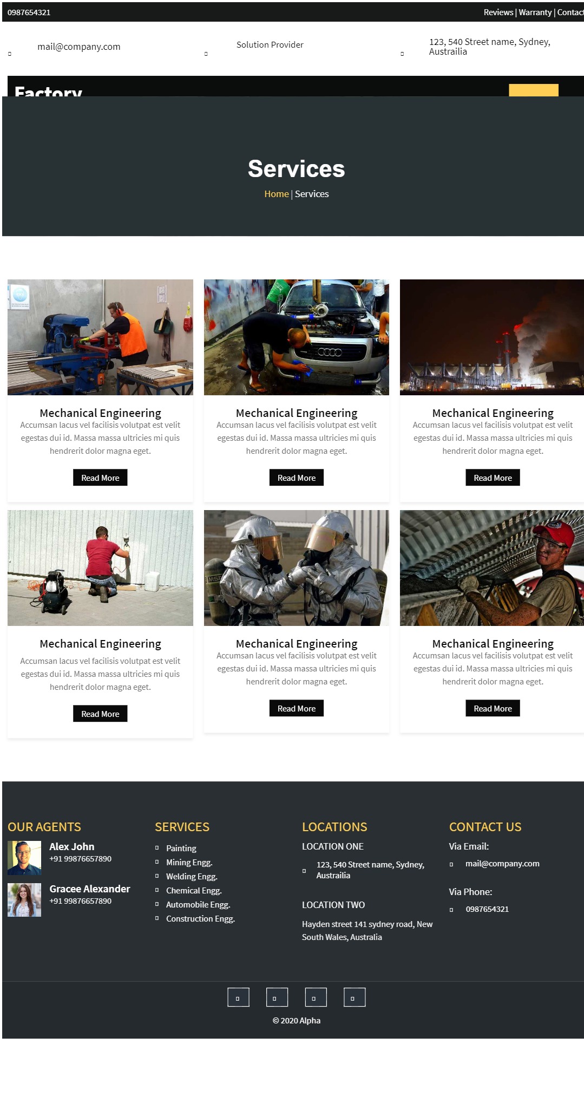The height and width of the screenshot is (1103, 584).
Task: Click the mail@company.com link in the Contact Us section
Action: pyautogui.click(x=502, y=863)
